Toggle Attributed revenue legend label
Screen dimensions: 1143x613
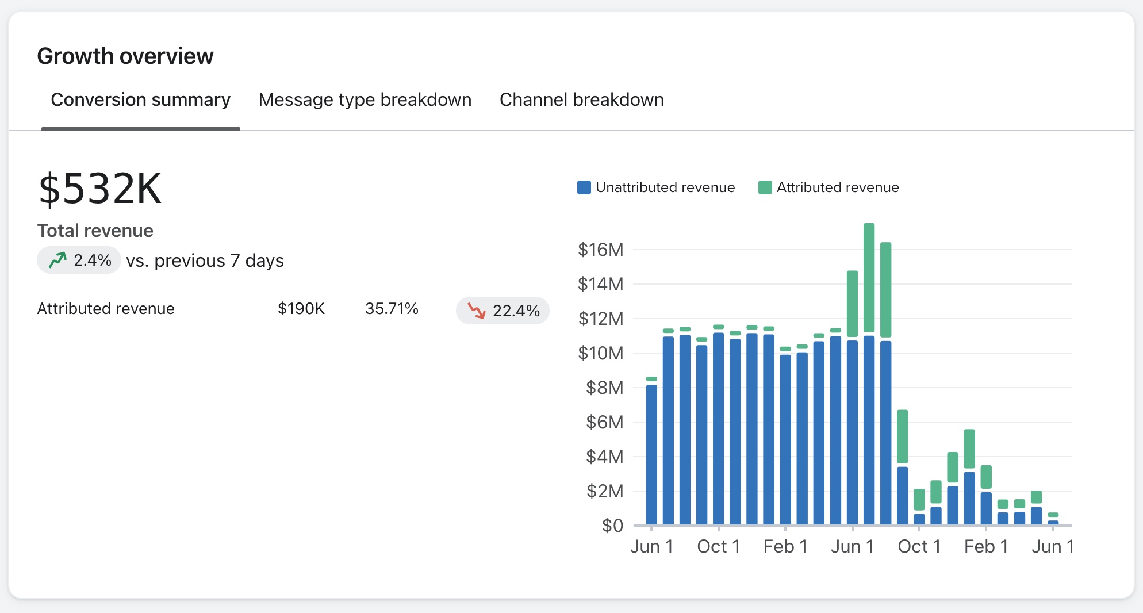[837, 187]
